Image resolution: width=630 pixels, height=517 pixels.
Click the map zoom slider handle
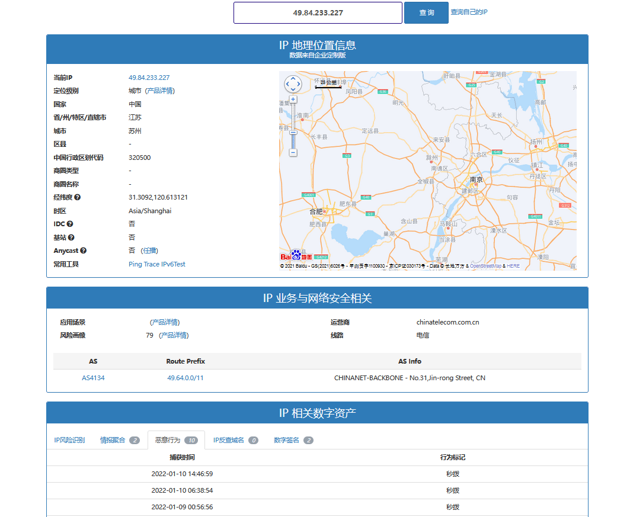pos(293,132)
